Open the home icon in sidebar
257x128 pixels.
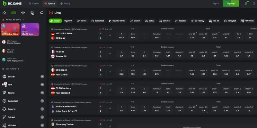click(4, 13)
